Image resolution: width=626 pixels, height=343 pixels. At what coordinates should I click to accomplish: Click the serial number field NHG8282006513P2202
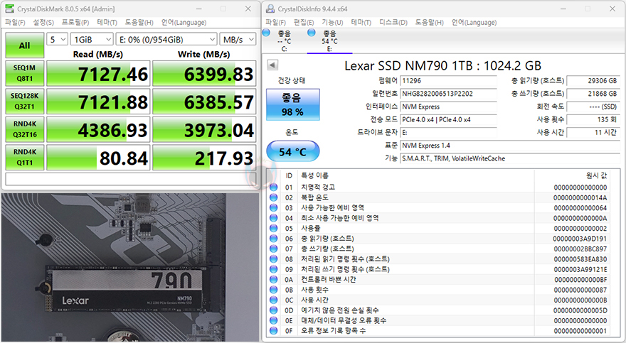click(448, 94)
